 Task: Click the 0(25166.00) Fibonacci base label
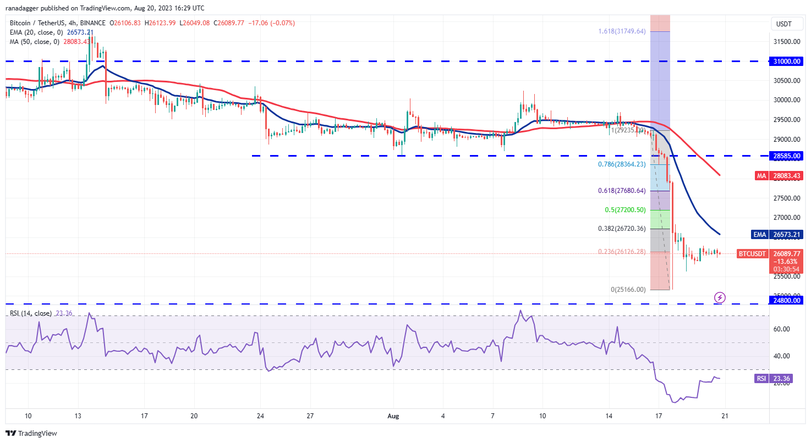[628, 289]
